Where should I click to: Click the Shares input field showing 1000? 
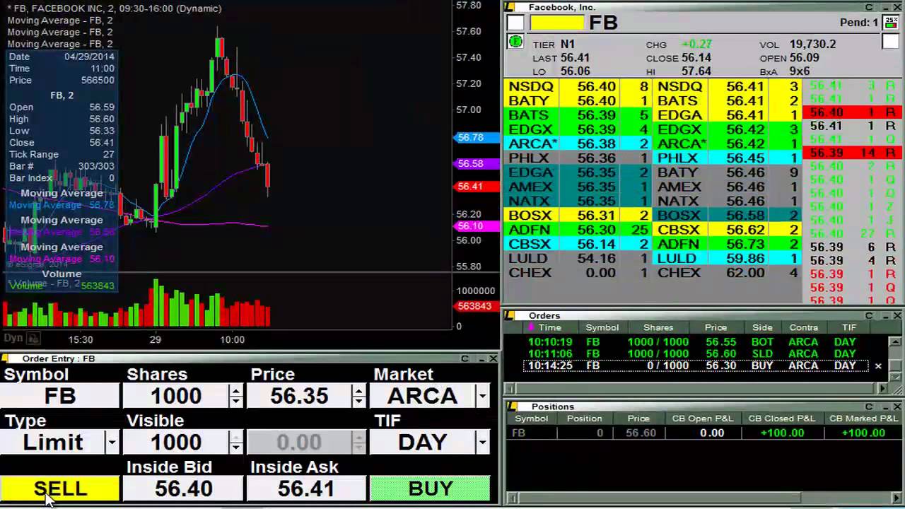176,396
